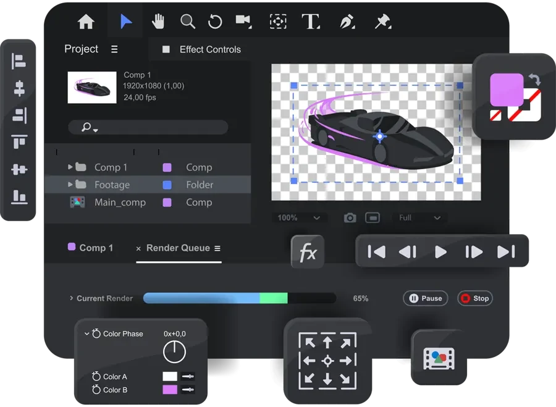The image size is (556, 407).
Task: Go to Home via the house icon
Action: tap(86, 22)
